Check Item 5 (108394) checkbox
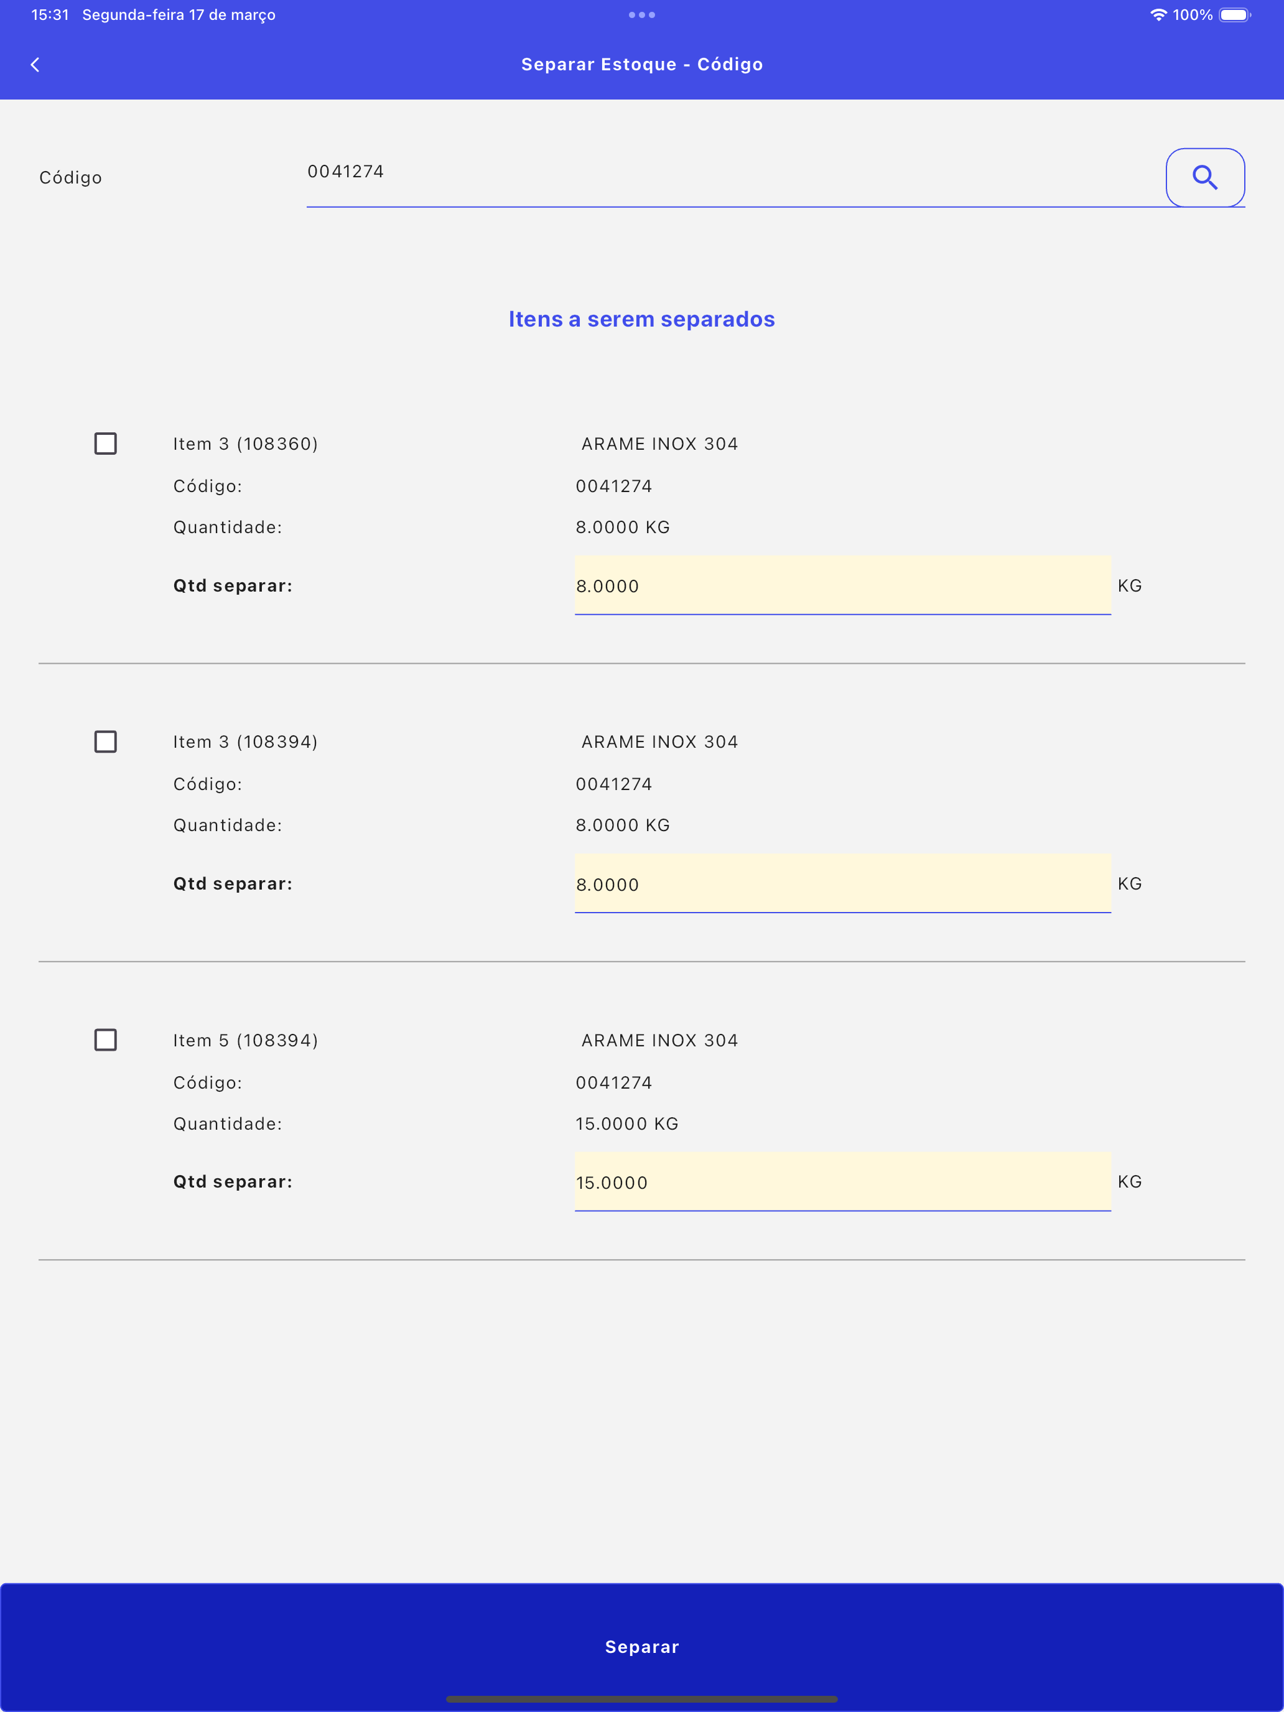Viewport: 1284px width, 1712px height. [105, 1040]
